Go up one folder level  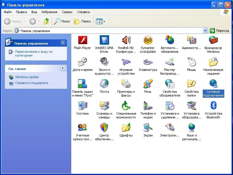47,21
